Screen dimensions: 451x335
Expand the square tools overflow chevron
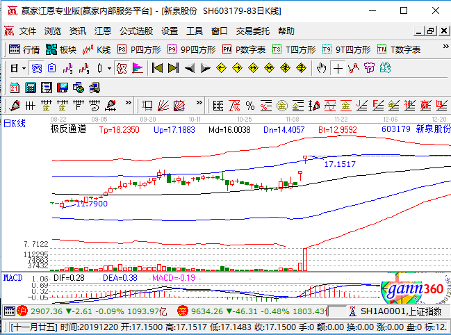[x=199, y=103]
